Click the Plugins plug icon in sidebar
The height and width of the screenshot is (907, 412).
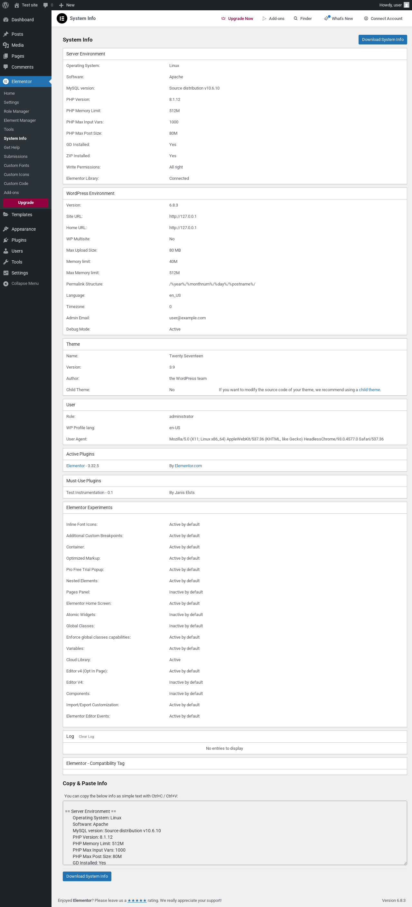coord(5,240)
